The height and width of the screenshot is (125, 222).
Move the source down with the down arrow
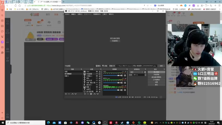(x=98, y=94)
